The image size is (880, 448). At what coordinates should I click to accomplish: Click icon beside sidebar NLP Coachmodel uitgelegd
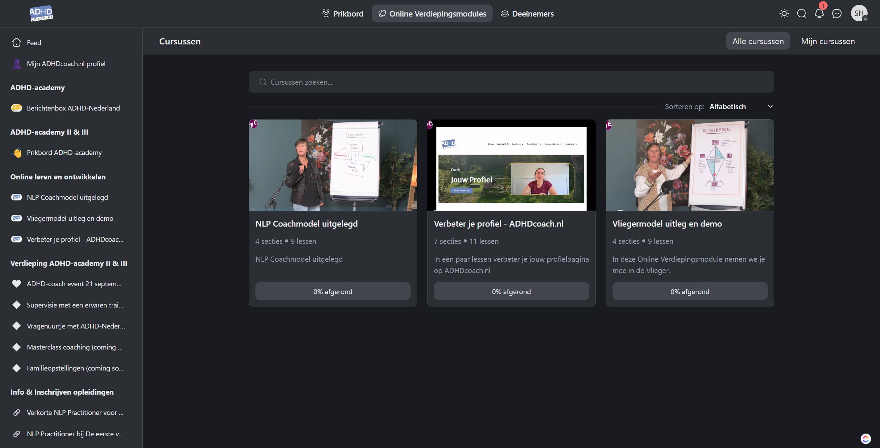pyautogui.click(x=16, y=197)
